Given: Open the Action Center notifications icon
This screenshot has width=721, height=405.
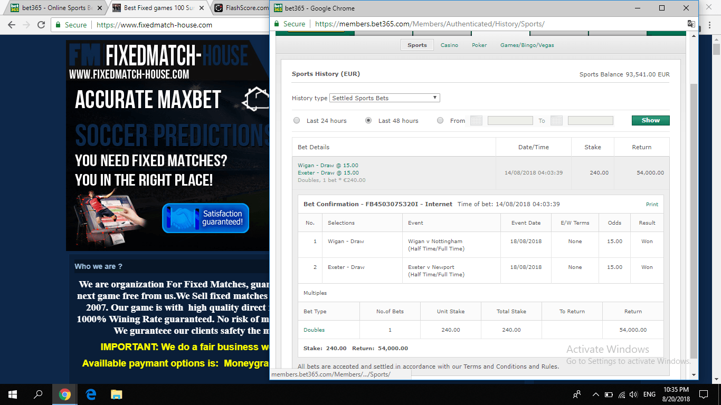Looking at the screenshot, I should point(704,394).
